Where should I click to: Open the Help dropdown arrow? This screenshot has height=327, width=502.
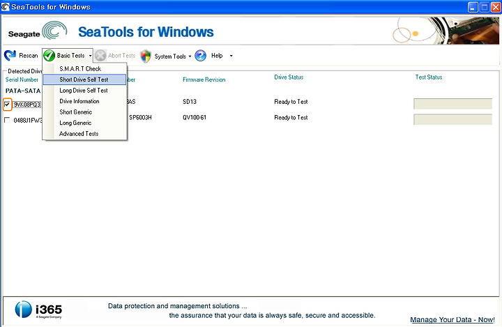(x=231, y=56)
